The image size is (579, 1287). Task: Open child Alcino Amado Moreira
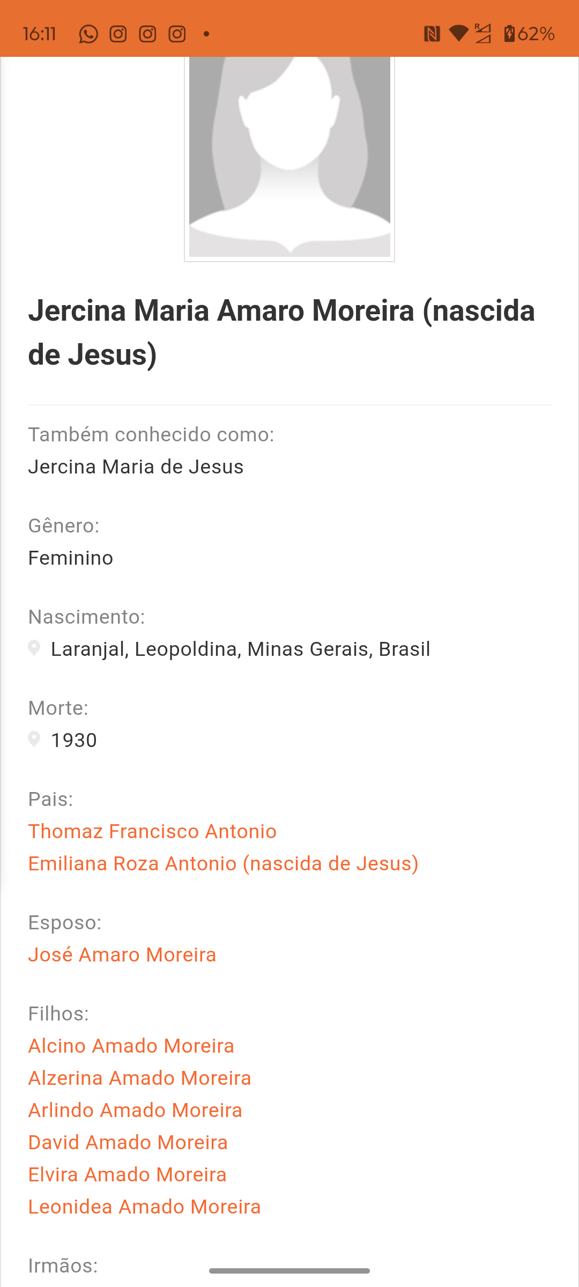[x=131, y=1046]
